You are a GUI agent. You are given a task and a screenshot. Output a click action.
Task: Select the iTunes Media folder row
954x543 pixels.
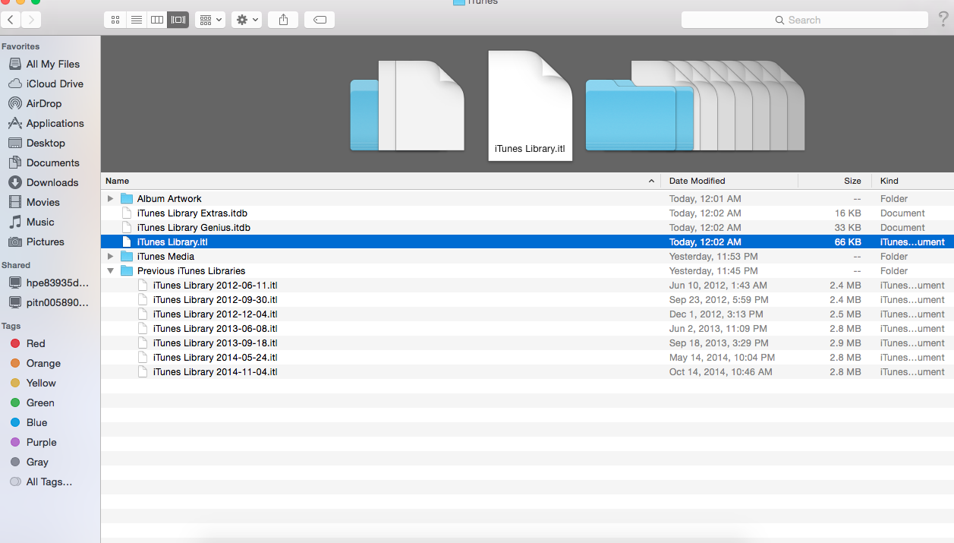point(527,256)
